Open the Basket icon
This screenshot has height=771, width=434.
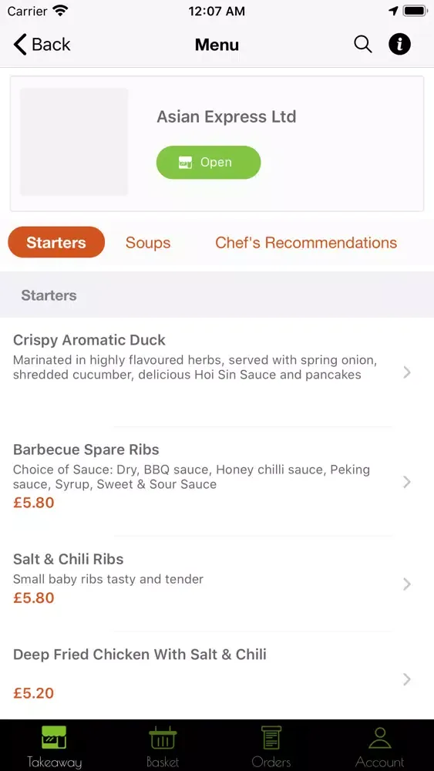[163, 737]
